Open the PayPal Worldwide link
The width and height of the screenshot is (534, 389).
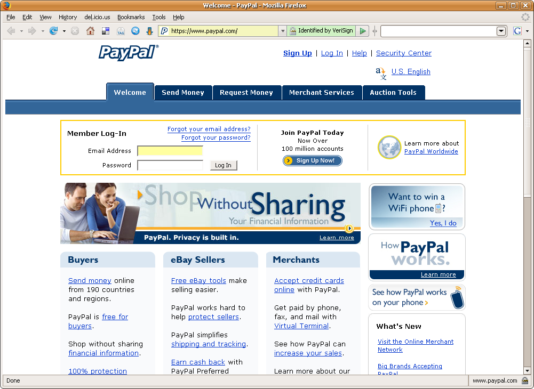431,151
